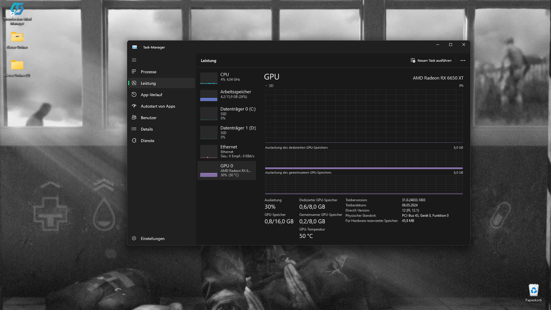Select the Dienste services icon

tap(134, 140)
